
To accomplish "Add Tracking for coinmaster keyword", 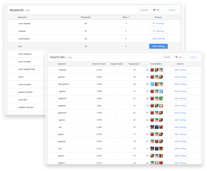I will (159, 39).
